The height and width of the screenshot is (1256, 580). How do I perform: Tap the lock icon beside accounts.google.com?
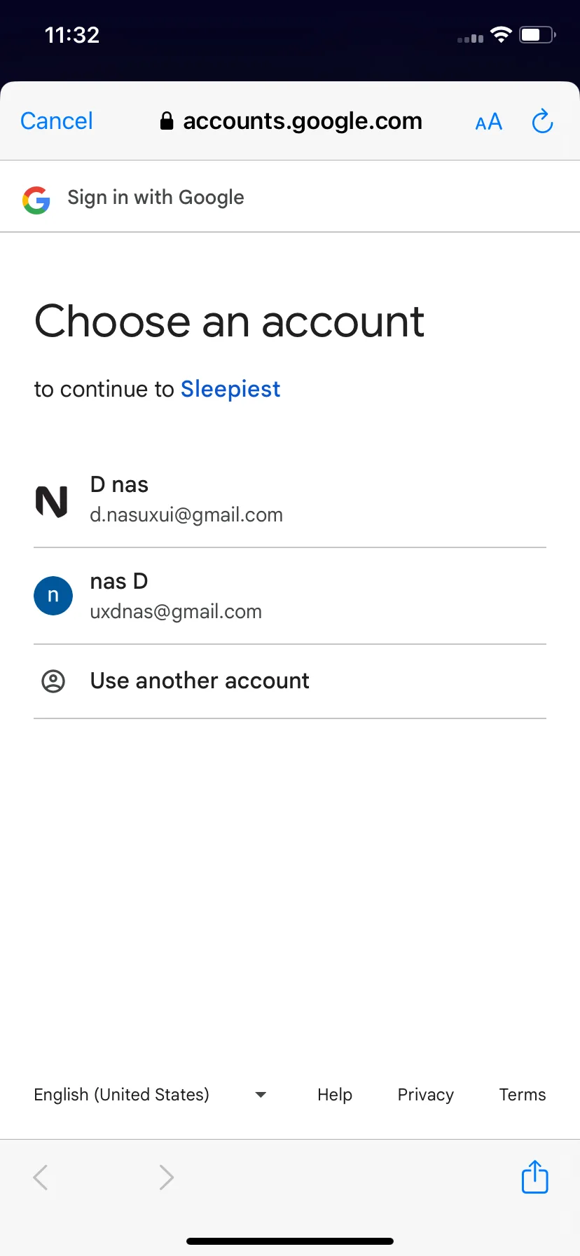167,121
